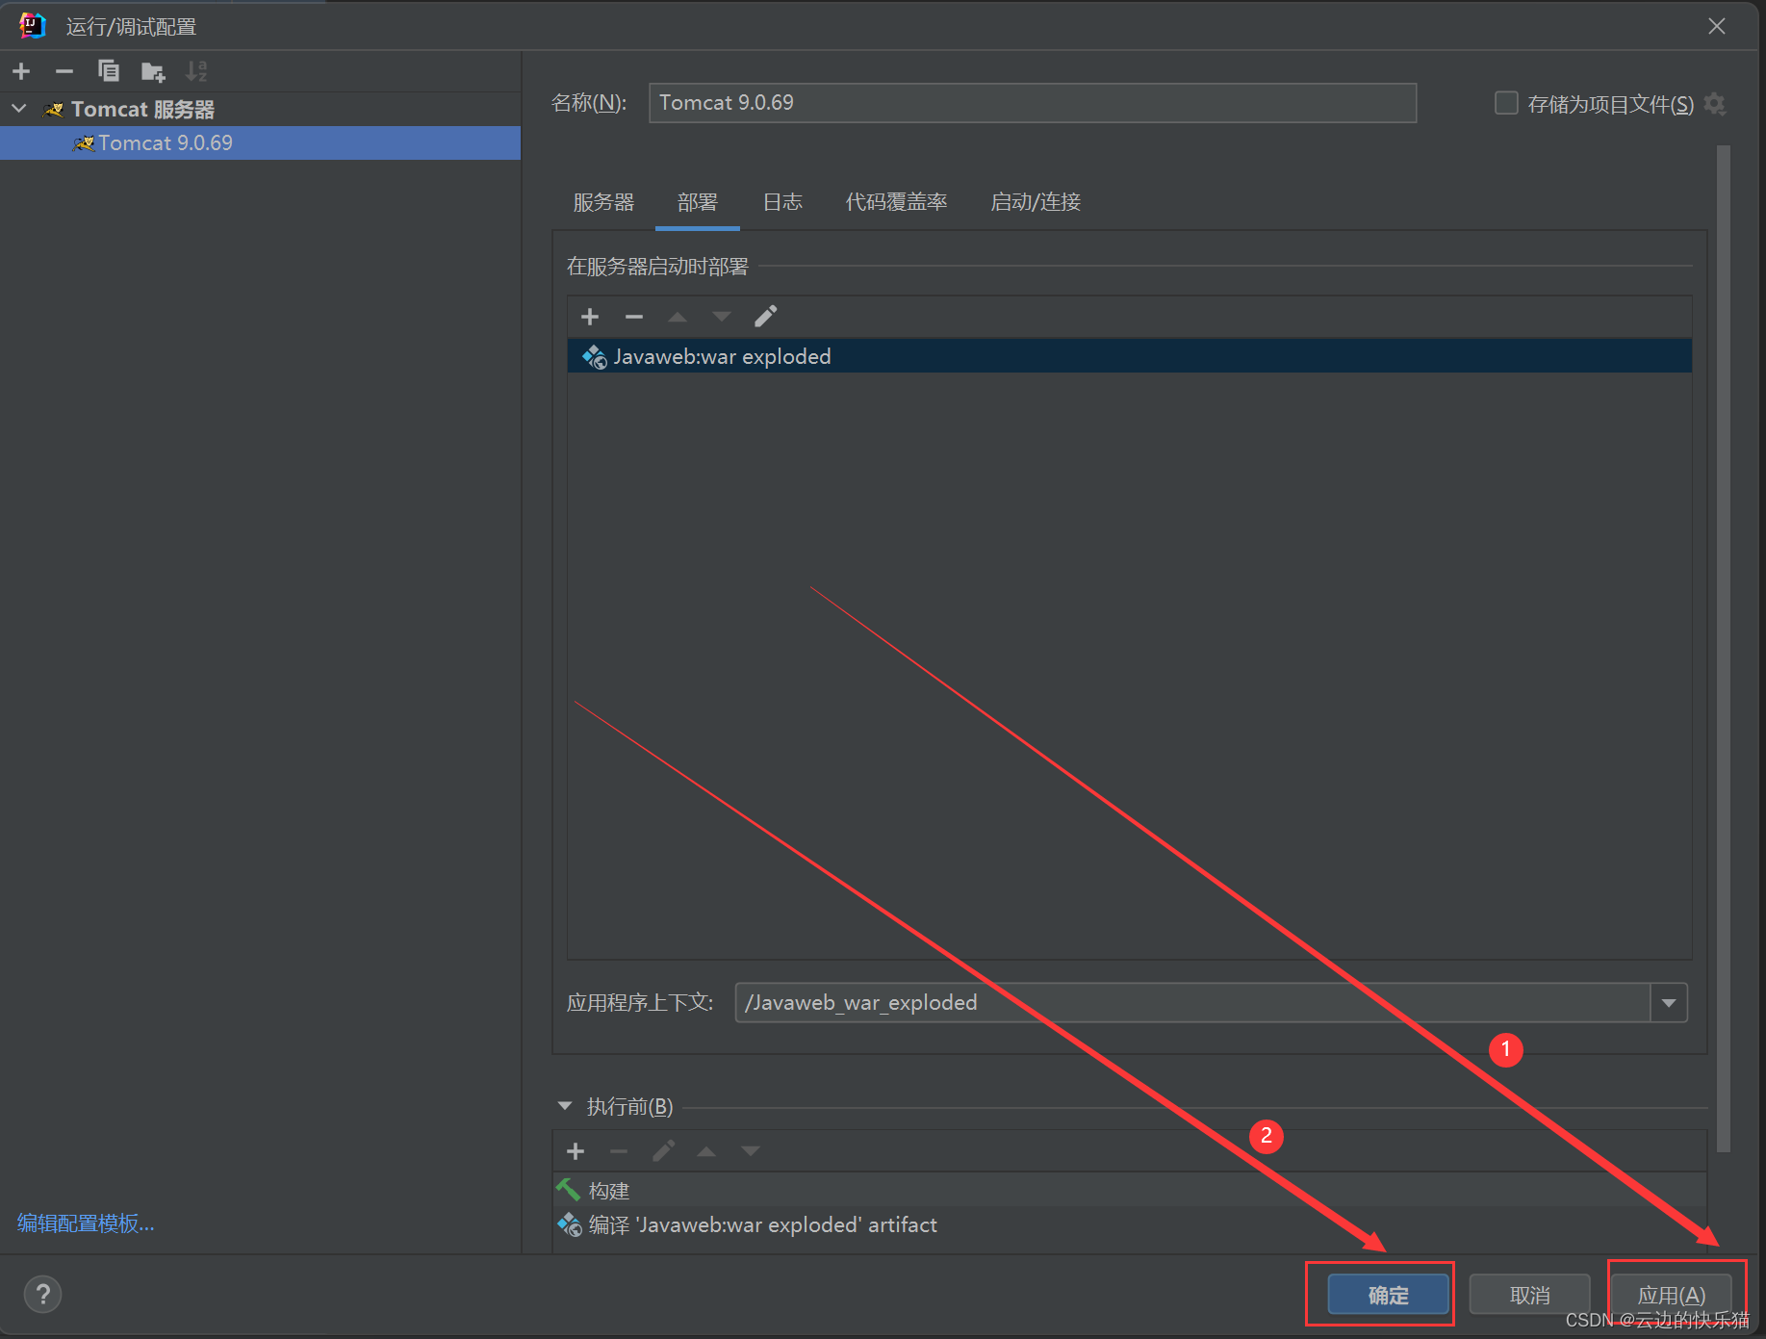This screenshot has height=1339, width=1766.
Task: Select the 构建 before-launch task
Action: point(1130,1191)
